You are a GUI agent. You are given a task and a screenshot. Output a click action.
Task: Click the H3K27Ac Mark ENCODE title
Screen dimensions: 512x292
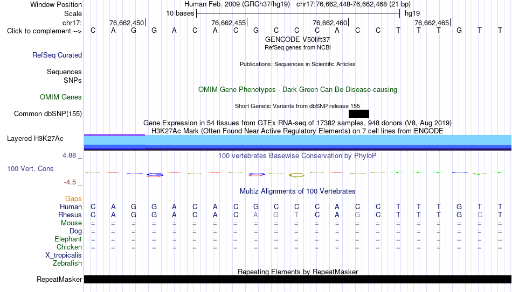coord(297,131)
